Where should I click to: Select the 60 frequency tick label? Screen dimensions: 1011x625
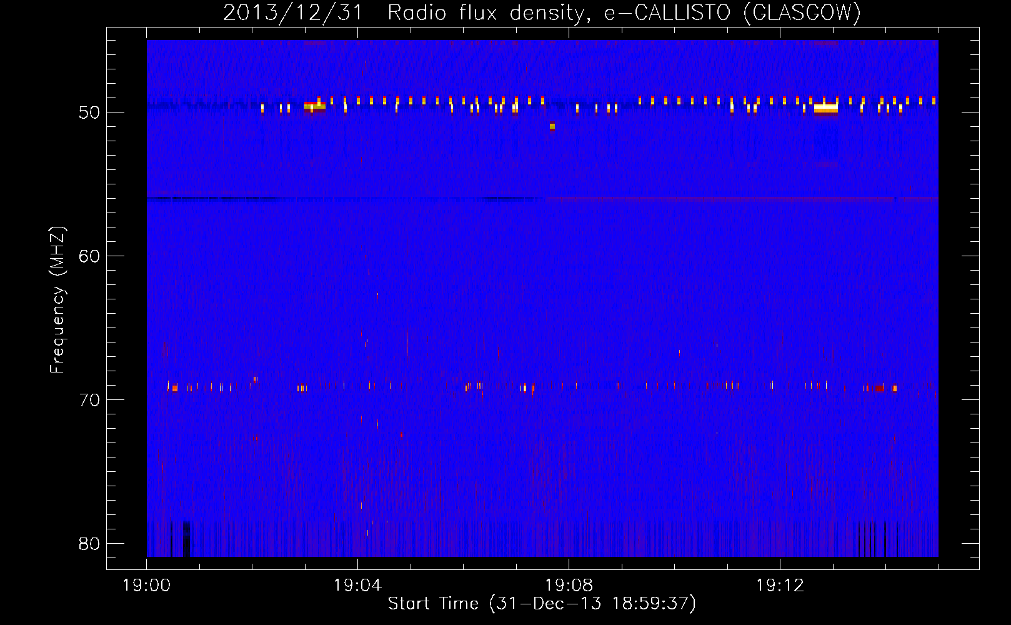pyautogui.click(x=89, y=256)
